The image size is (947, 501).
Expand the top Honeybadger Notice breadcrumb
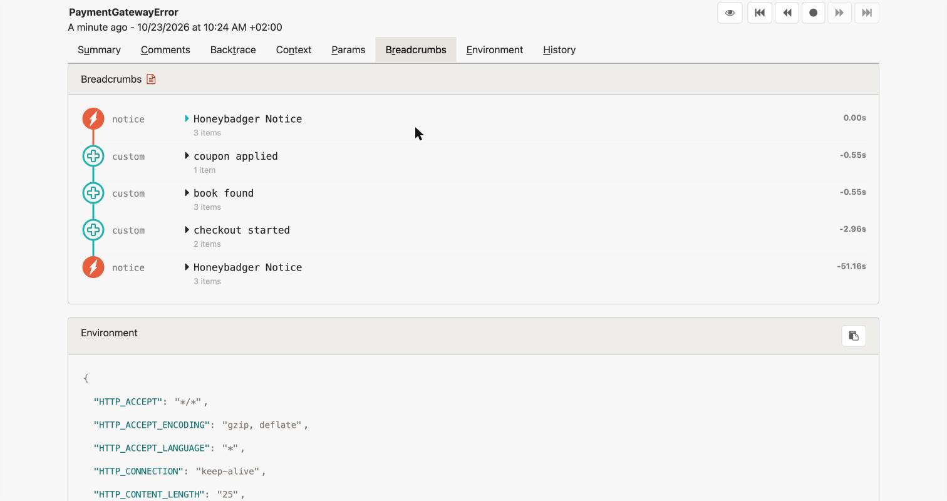click(187, 118)
